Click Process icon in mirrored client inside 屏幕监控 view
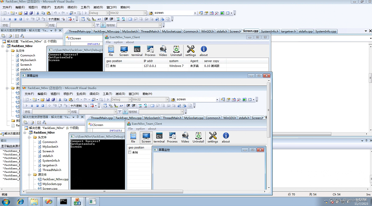 coord(172,137)
